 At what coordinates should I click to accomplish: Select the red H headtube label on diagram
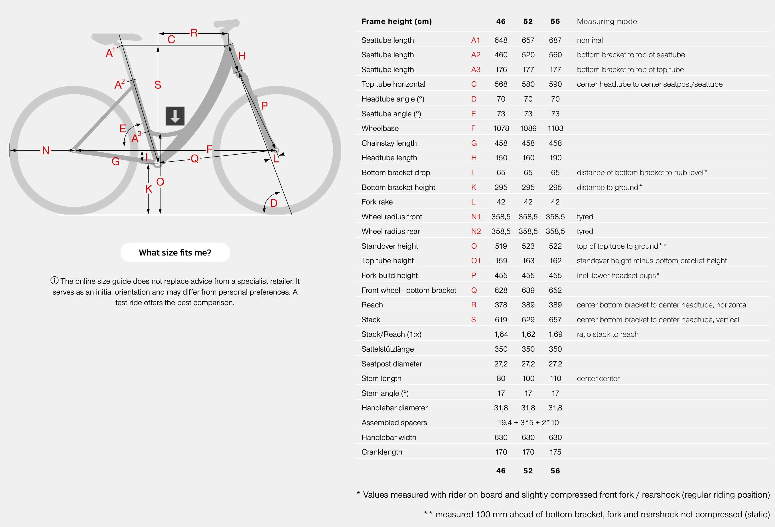pyautogui.click(x=242, y=56)
